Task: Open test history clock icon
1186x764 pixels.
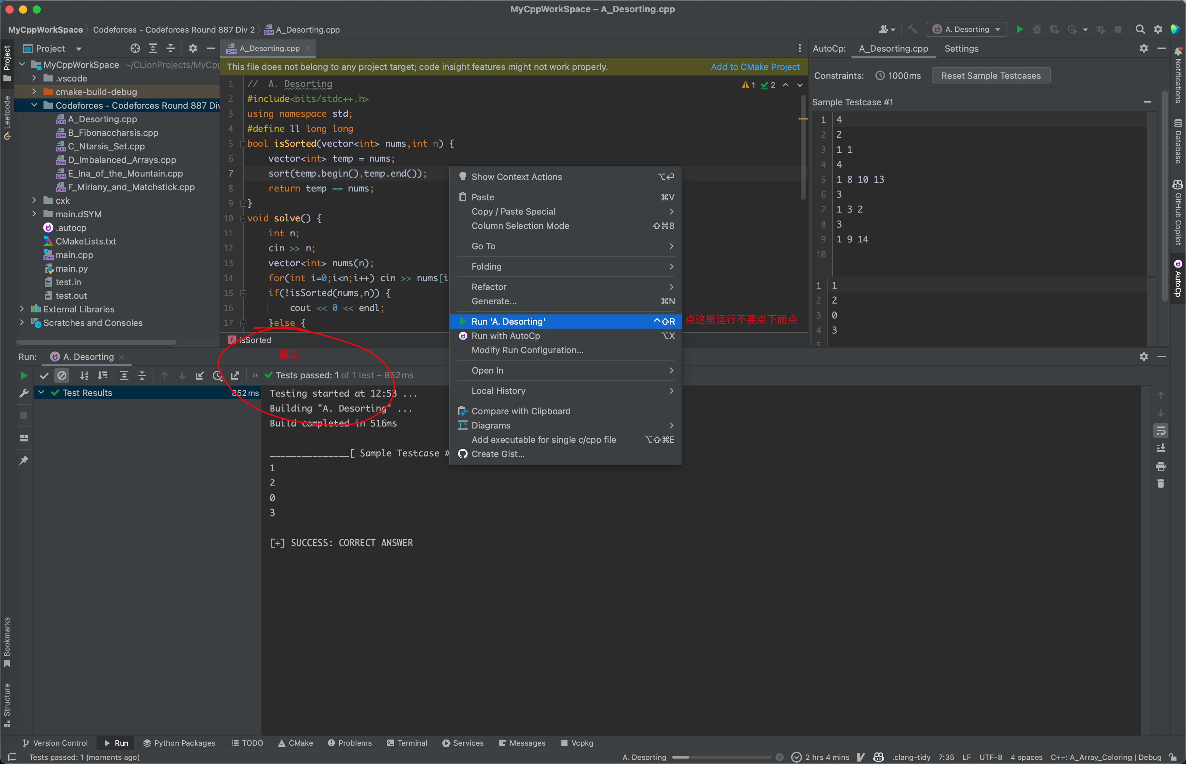Action: [217, 376]
